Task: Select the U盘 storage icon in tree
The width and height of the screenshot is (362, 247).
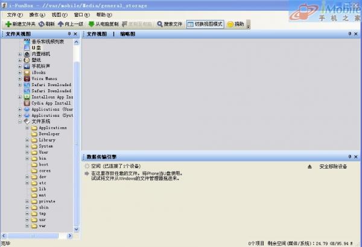Action: (27, 48)
